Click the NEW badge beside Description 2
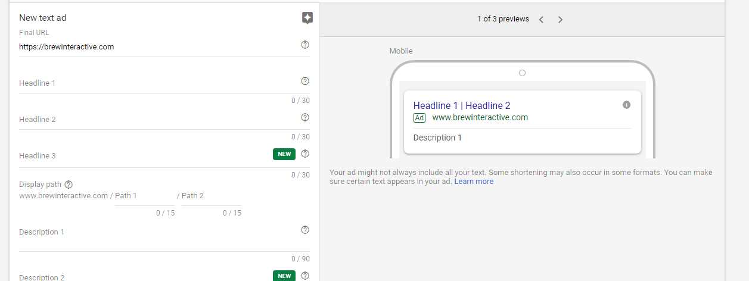Screen dimensions: 749x281 coord(284,276)
